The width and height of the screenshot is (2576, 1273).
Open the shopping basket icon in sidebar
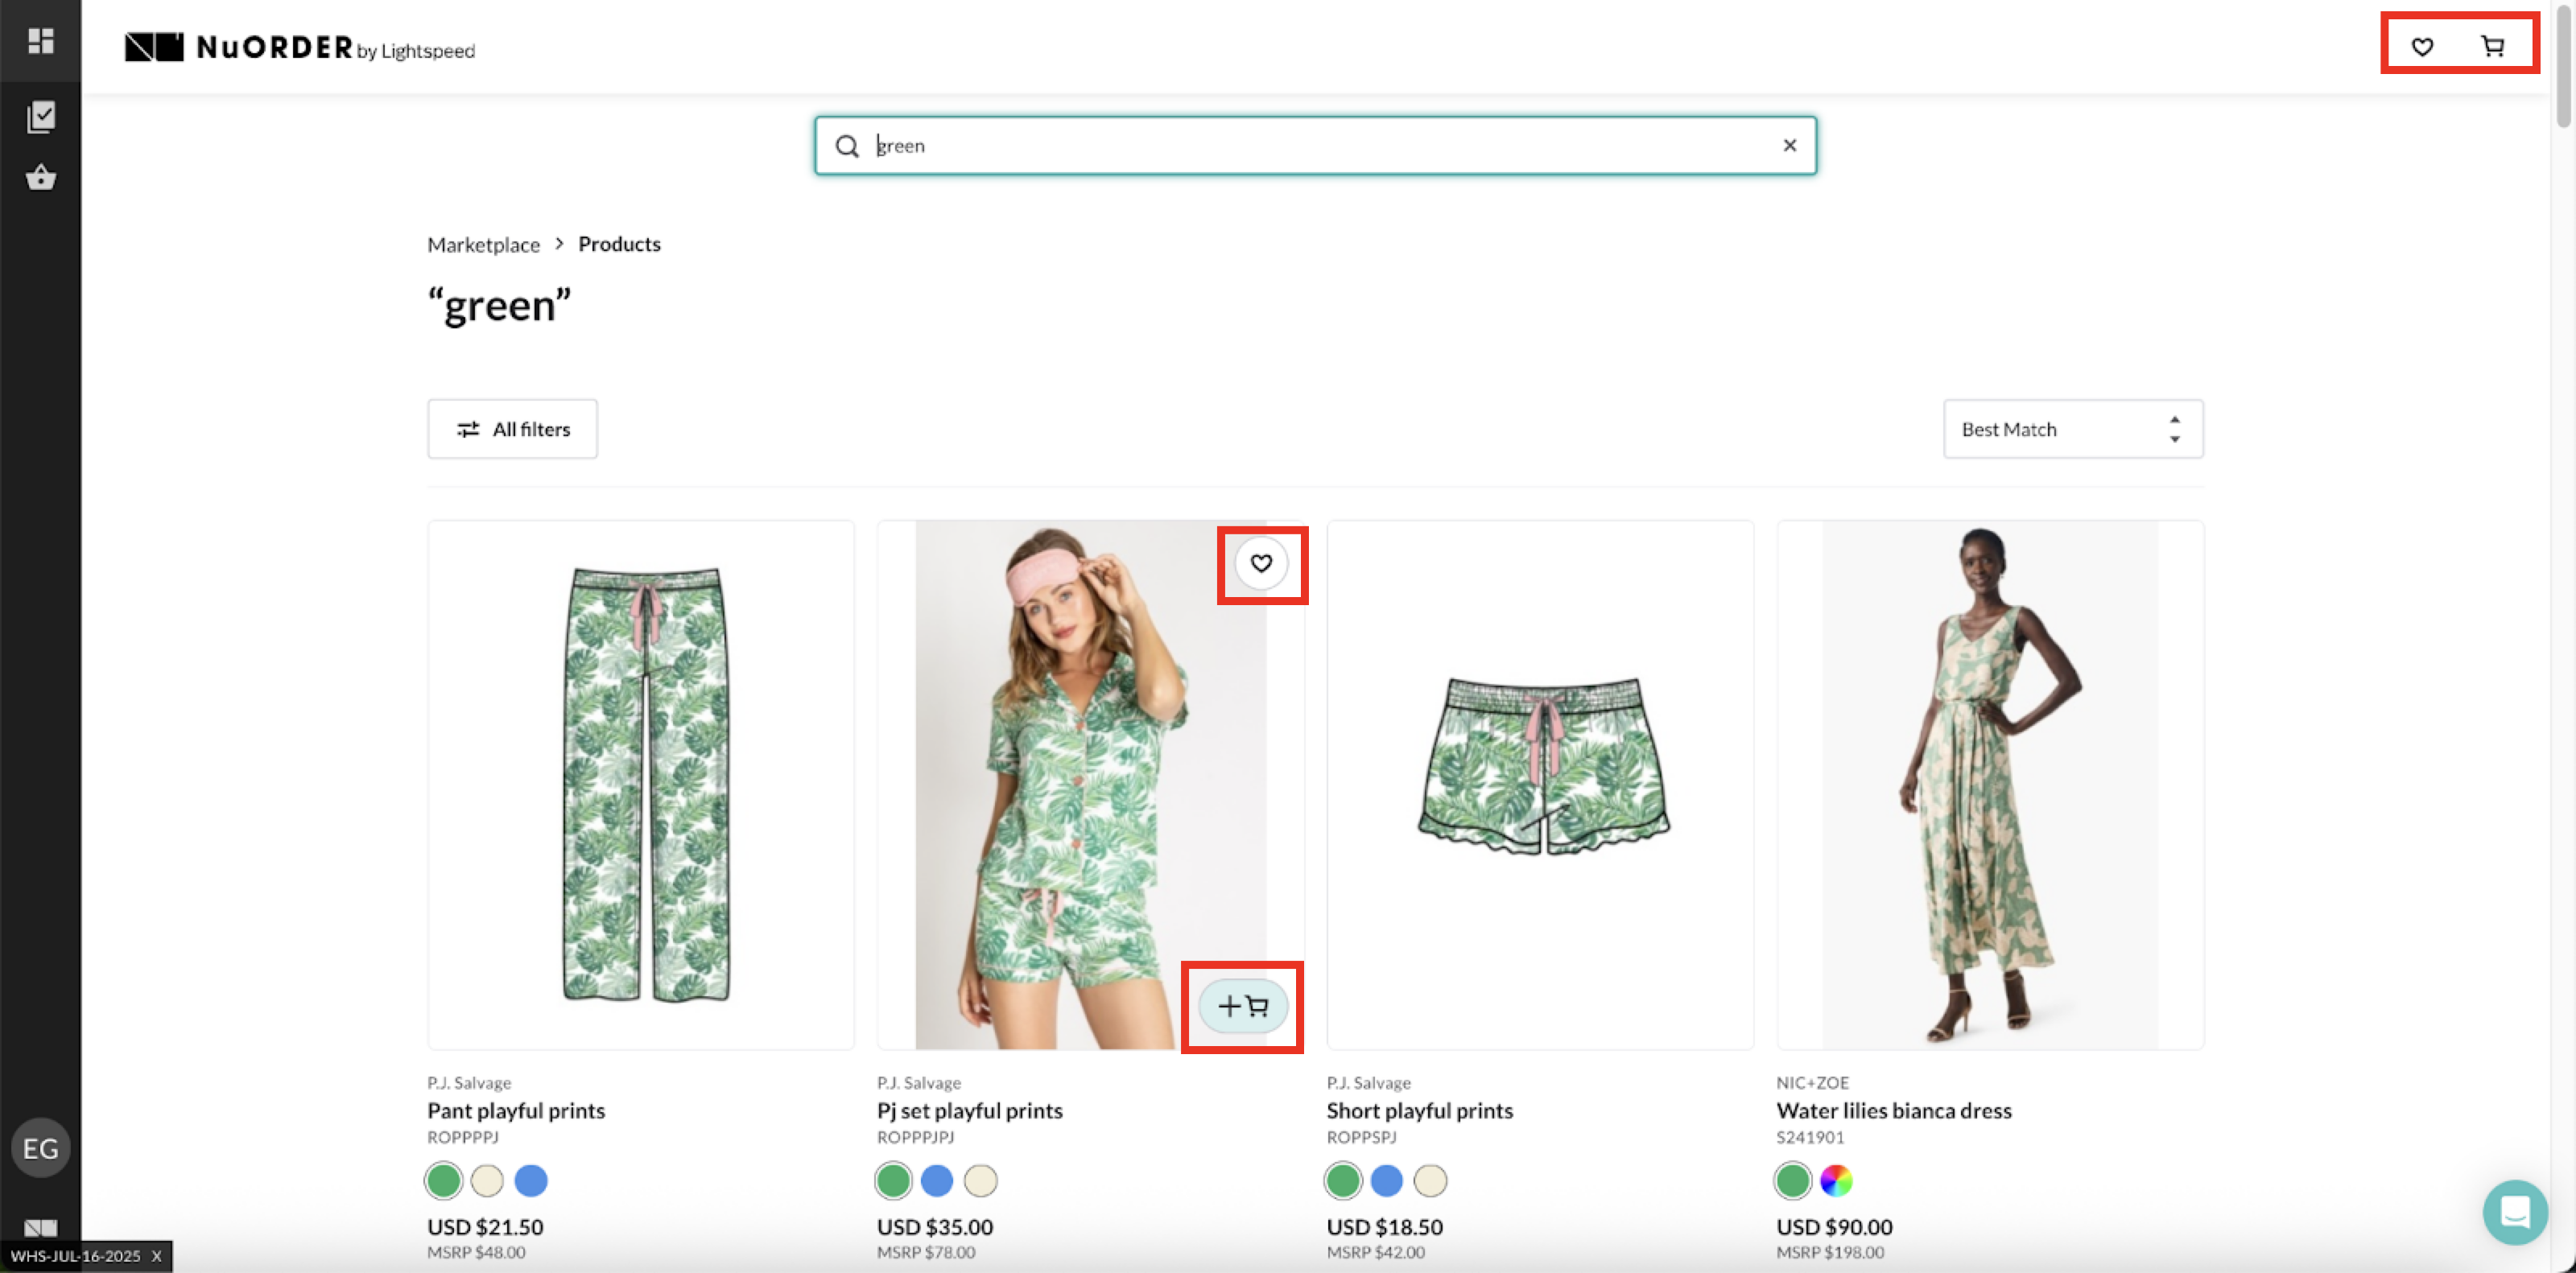41,178
